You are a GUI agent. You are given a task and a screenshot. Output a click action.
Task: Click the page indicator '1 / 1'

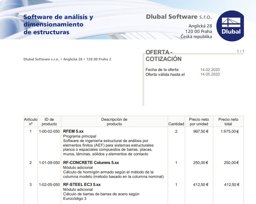pos(241,51)
